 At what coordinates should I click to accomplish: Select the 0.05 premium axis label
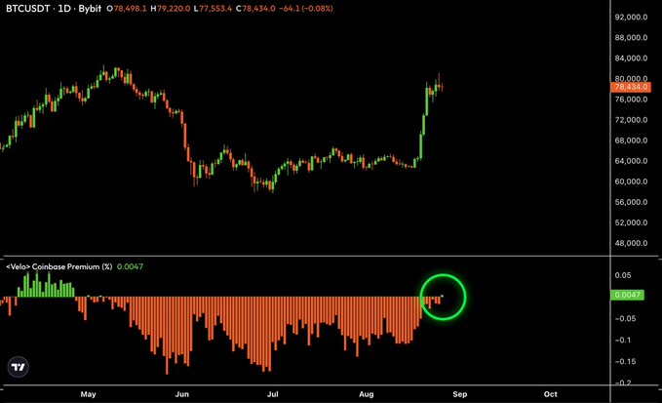623,275
